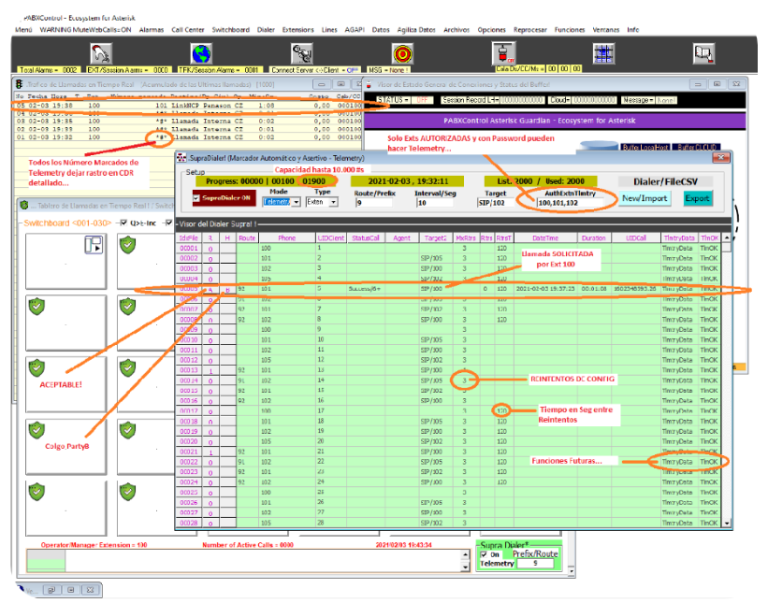Viewport: 768px width, 603px height.
Task: Click green shield in bottom-left switchboard cell
Action: point(36,492)
